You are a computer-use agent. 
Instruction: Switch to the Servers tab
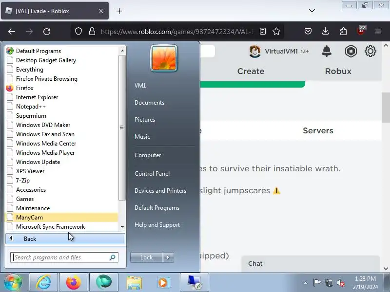click(x=318, y=130)
